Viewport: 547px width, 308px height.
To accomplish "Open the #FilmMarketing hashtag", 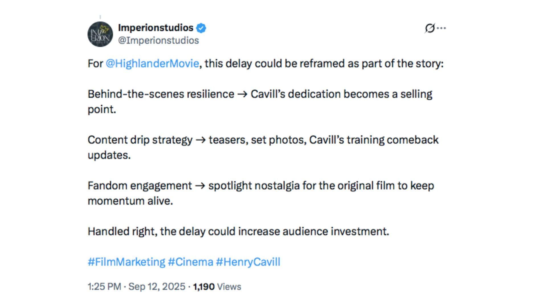I will [x=126, y=262].
